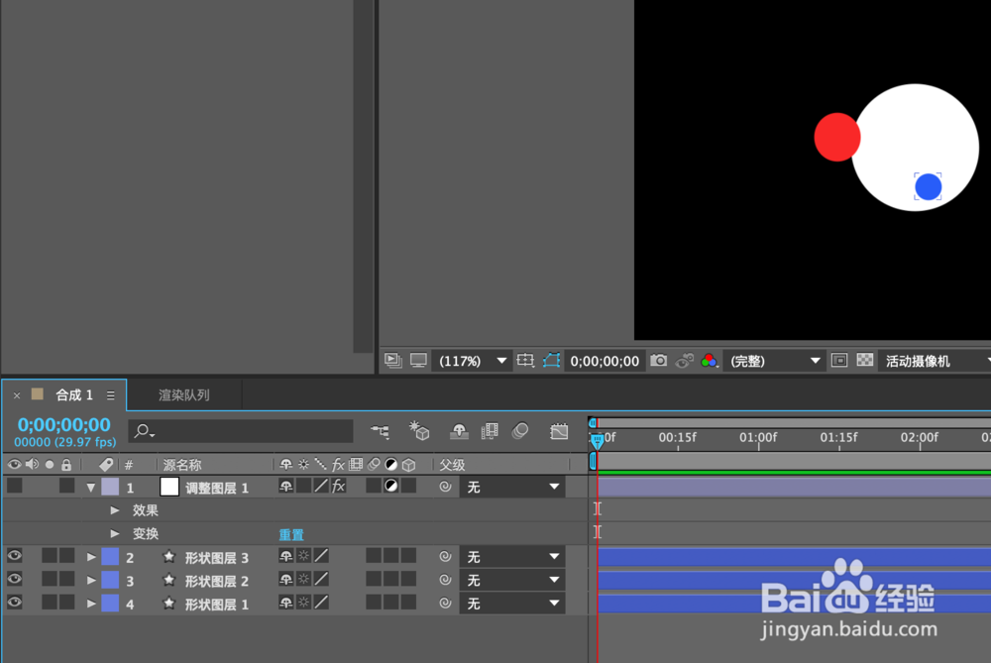Click the viewer current time 0;00;00;00
The width and height of the screenshot is (991, 663).
(605, 361)
